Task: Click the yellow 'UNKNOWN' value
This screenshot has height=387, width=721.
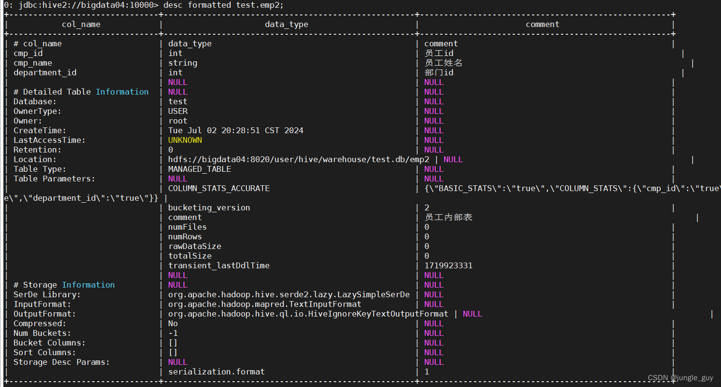Action: (185, 140)
